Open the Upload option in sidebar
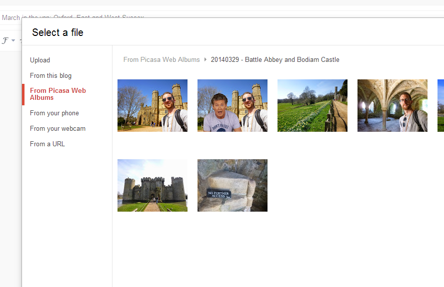 click(40, 60)
